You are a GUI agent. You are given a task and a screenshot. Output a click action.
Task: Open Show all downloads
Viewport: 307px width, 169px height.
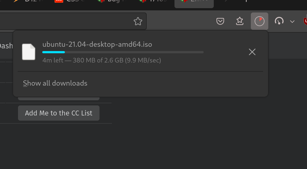pyautogui.click(x=55, y=83)
